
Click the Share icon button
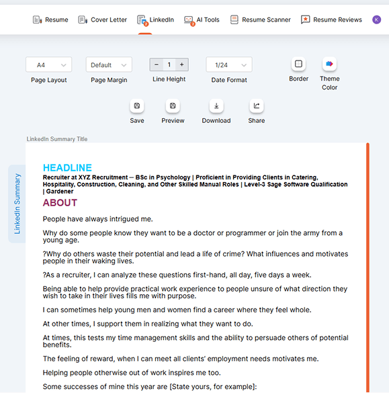click(x=257, y=105)
